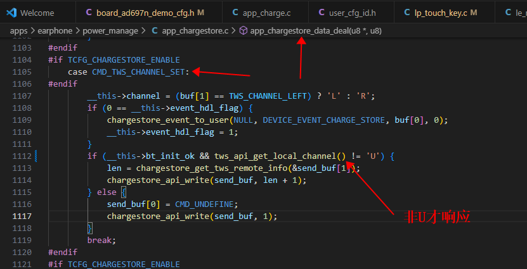Click on bt_init_ok in the if condition
527x269 pixels.
(171, 156)
